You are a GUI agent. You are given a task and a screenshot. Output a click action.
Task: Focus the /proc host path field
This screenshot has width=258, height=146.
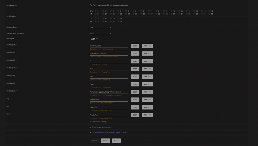pos(109,84)
